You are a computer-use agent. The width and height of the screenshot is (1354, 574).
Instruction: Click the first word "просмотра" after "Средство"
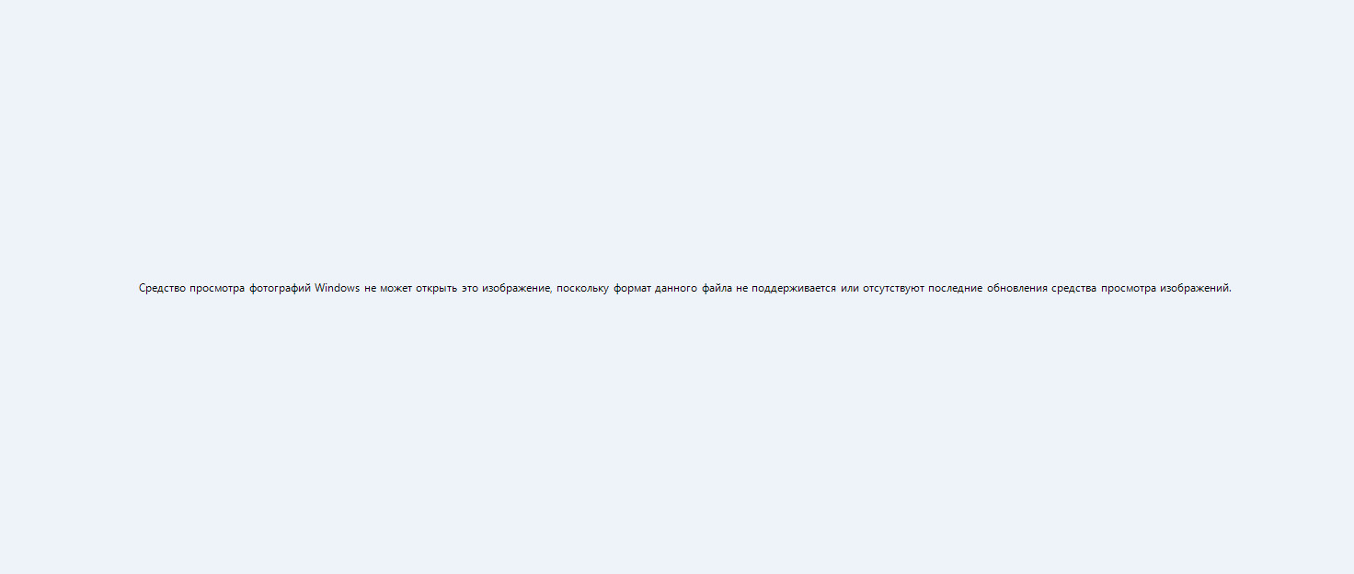[217, 288]
